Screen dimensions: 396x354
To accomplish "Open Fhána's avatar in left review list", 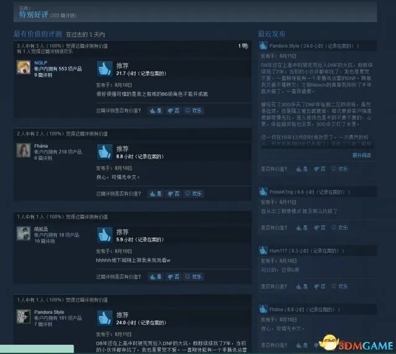I will point(24,150).
